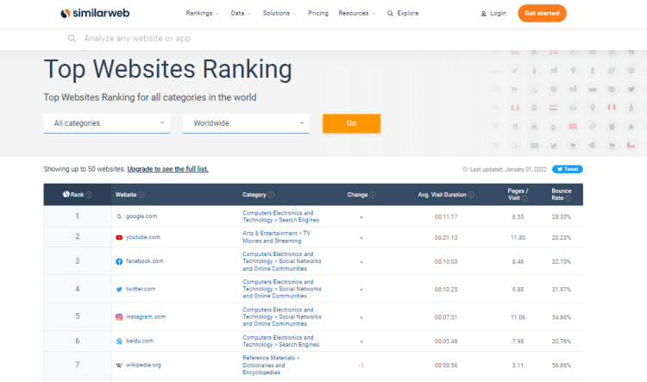Click the orange Go button
This screenshot has height=382, width=647.
pyautogui.click(x=351, y=123)
